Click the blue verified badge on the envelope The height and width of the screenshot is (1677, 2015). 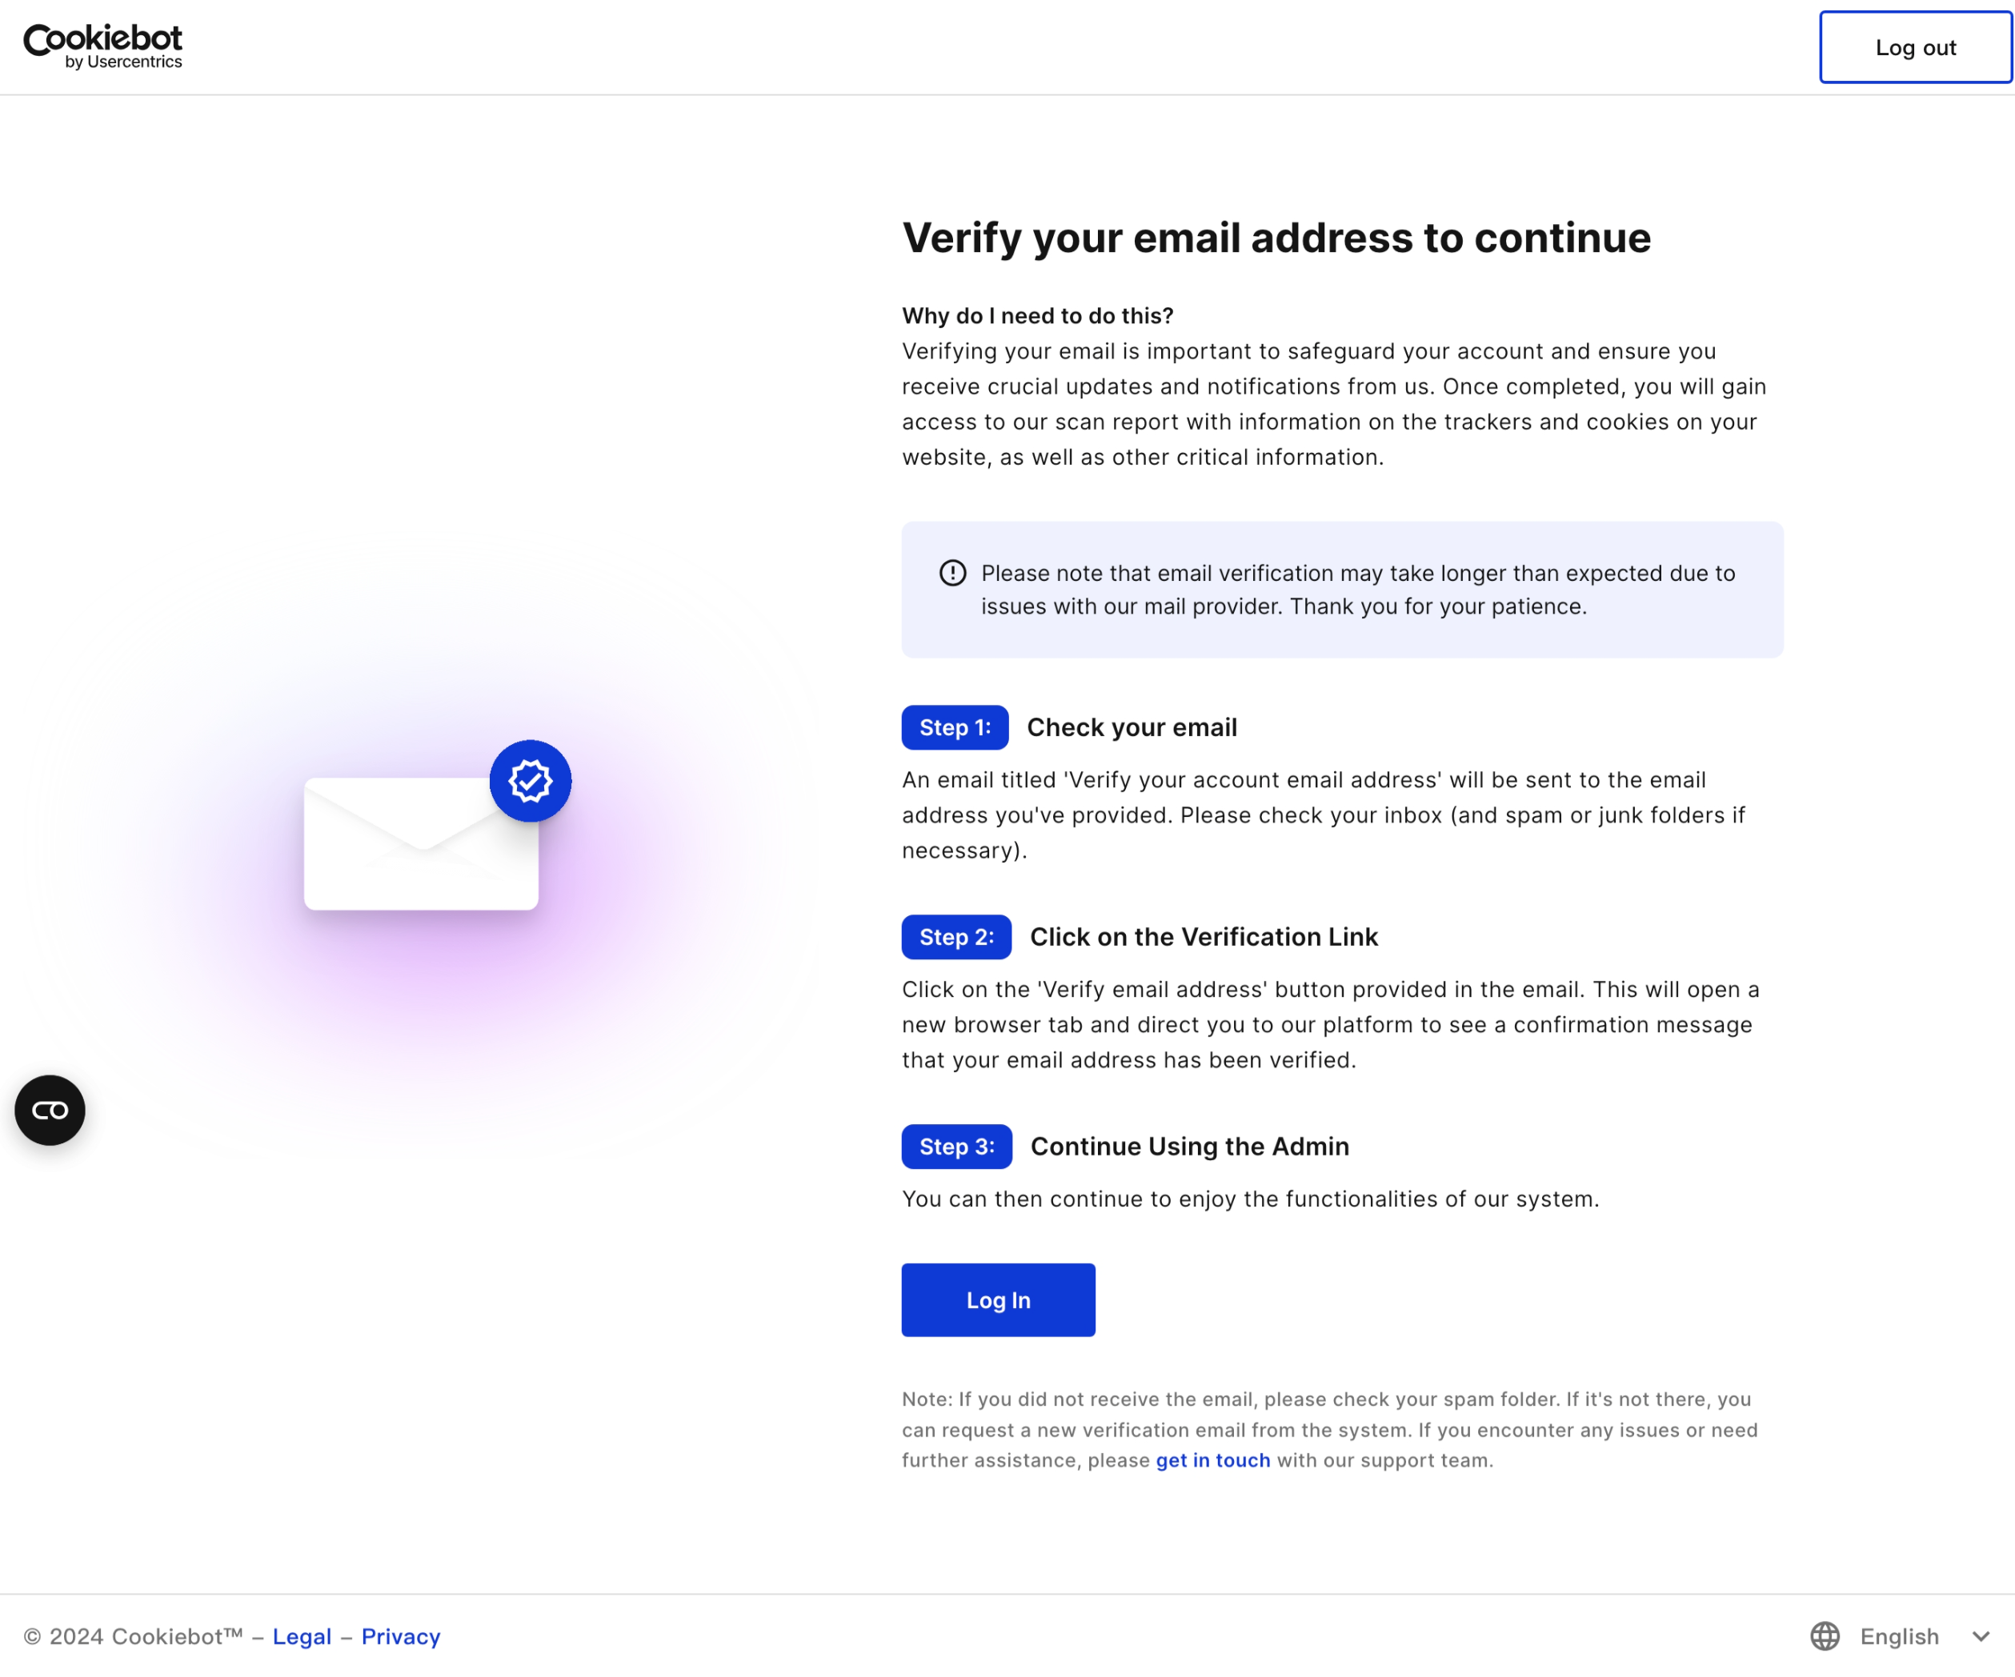(531, 781)
